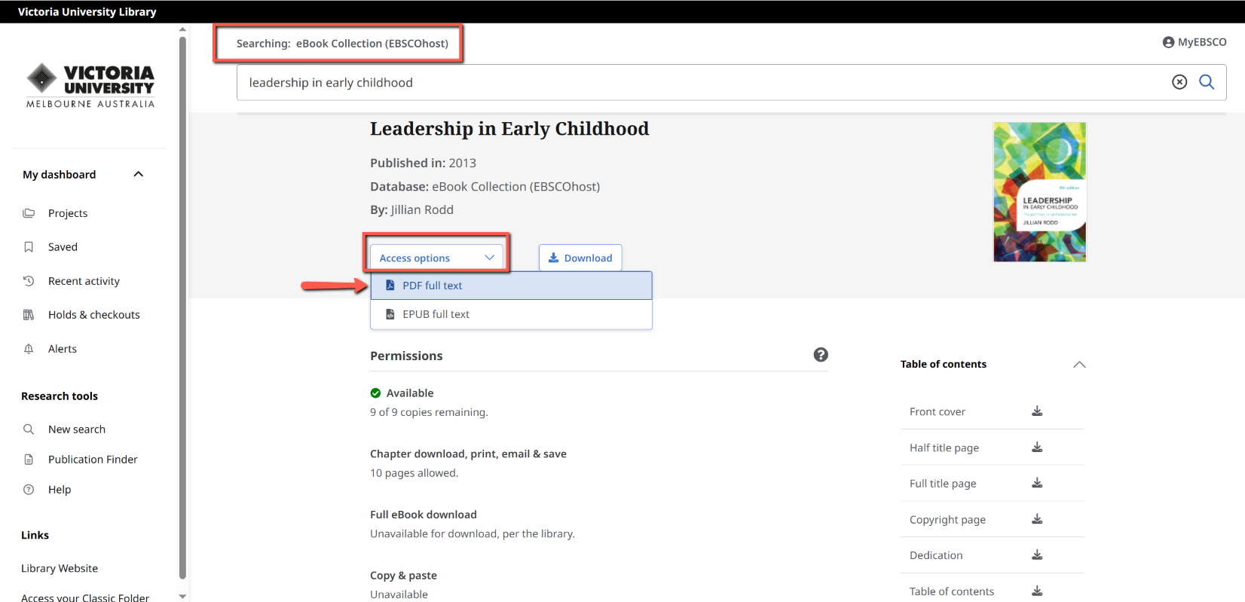Clear the search query with X icon

coord(1179,82)
